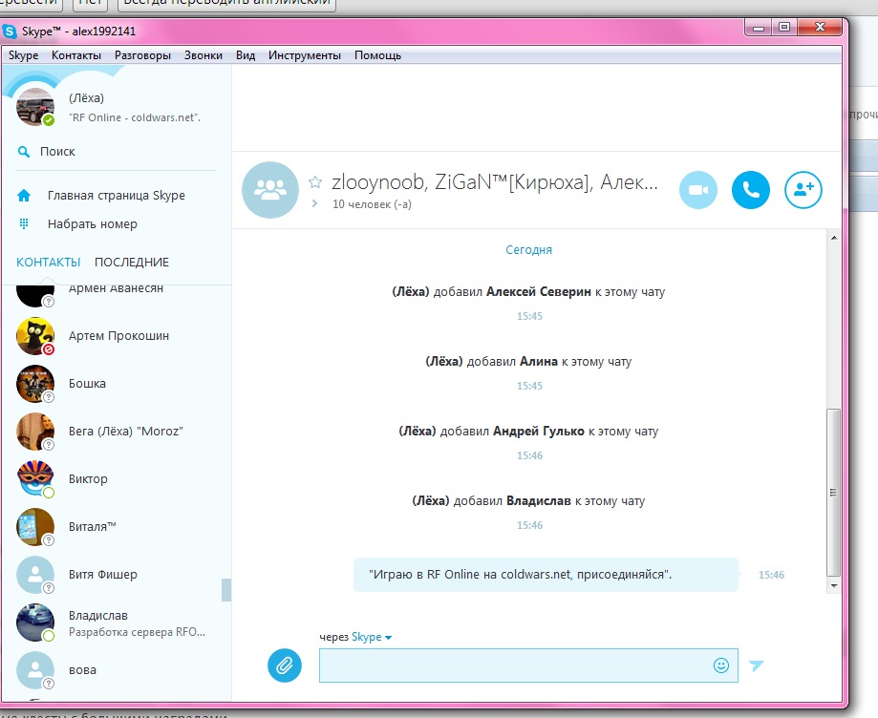Click Владислав's car avatar

[x=35, y=623]
